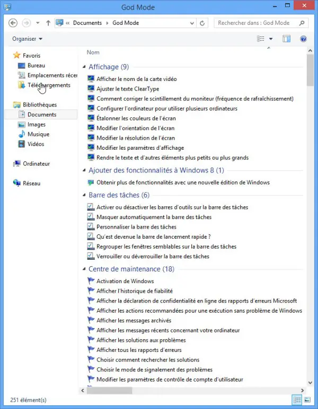The height and width of the screenshot is (409, 318).
Task: Select Rendre le texte et d'autres éléments plus petits
Action: [x=172, y=158]
